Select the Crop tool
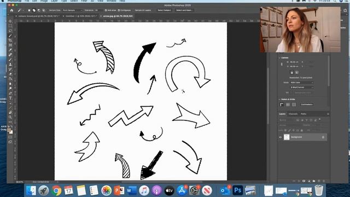Screen dimensions: 350x197 click(x=10, y=40)
